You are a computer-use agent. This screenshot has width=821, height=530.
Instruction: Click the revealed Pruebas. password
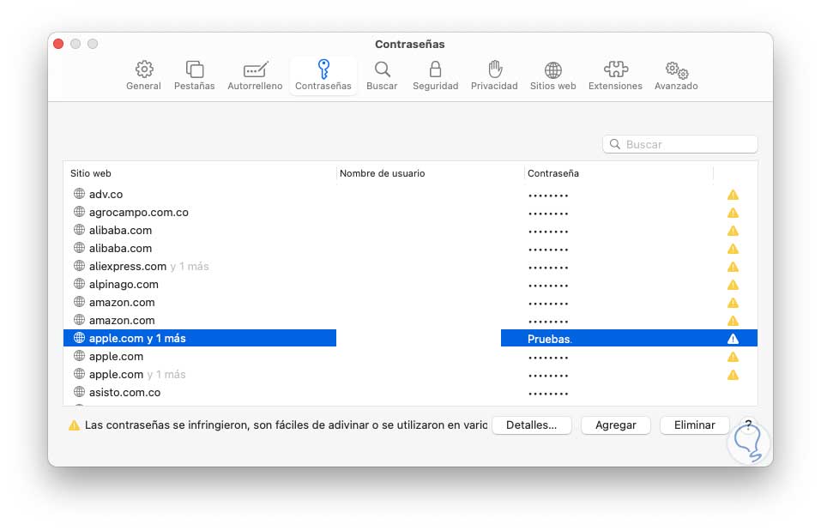click(x=549, y=339)
